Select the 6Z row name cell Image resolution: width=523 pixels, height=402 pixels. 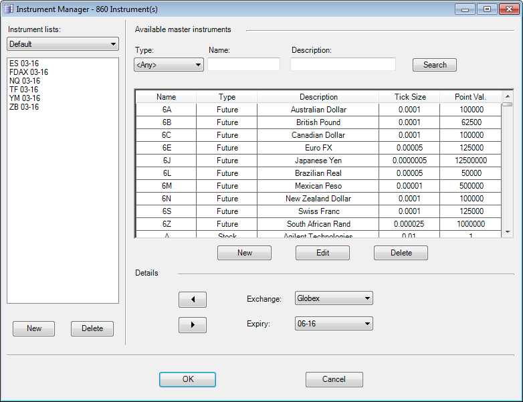click(x=167, y=224)
